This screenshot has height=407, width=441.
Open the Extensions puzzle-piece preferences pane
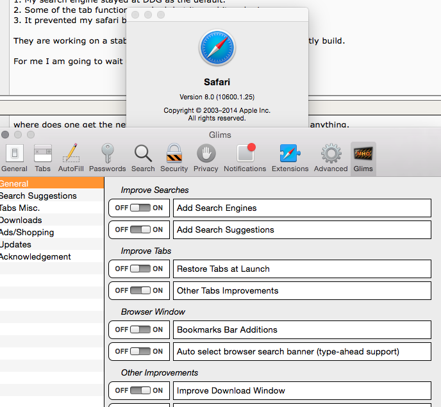290,158
